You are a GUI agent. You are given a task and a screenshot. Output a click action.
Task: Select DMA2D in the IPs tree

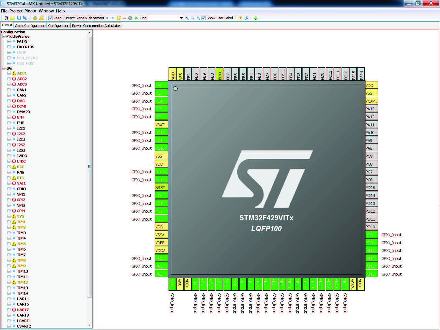[x=23, y=112]
